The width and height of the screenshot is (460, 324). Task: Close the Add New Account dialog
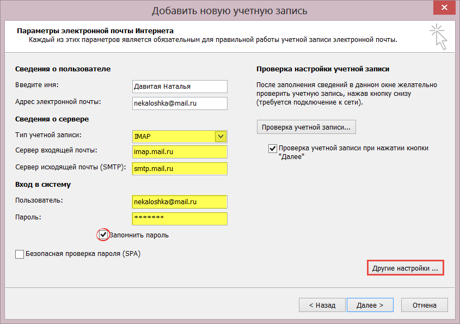444,8
